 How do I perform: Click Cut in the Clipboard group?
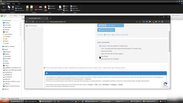[17, 6]
